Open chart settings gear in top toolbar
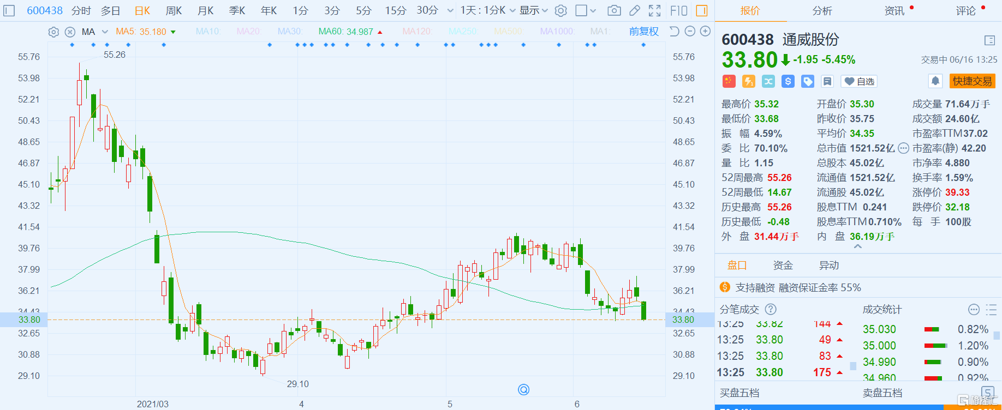Screen dimensions: 1002x410 pos(561,10)
